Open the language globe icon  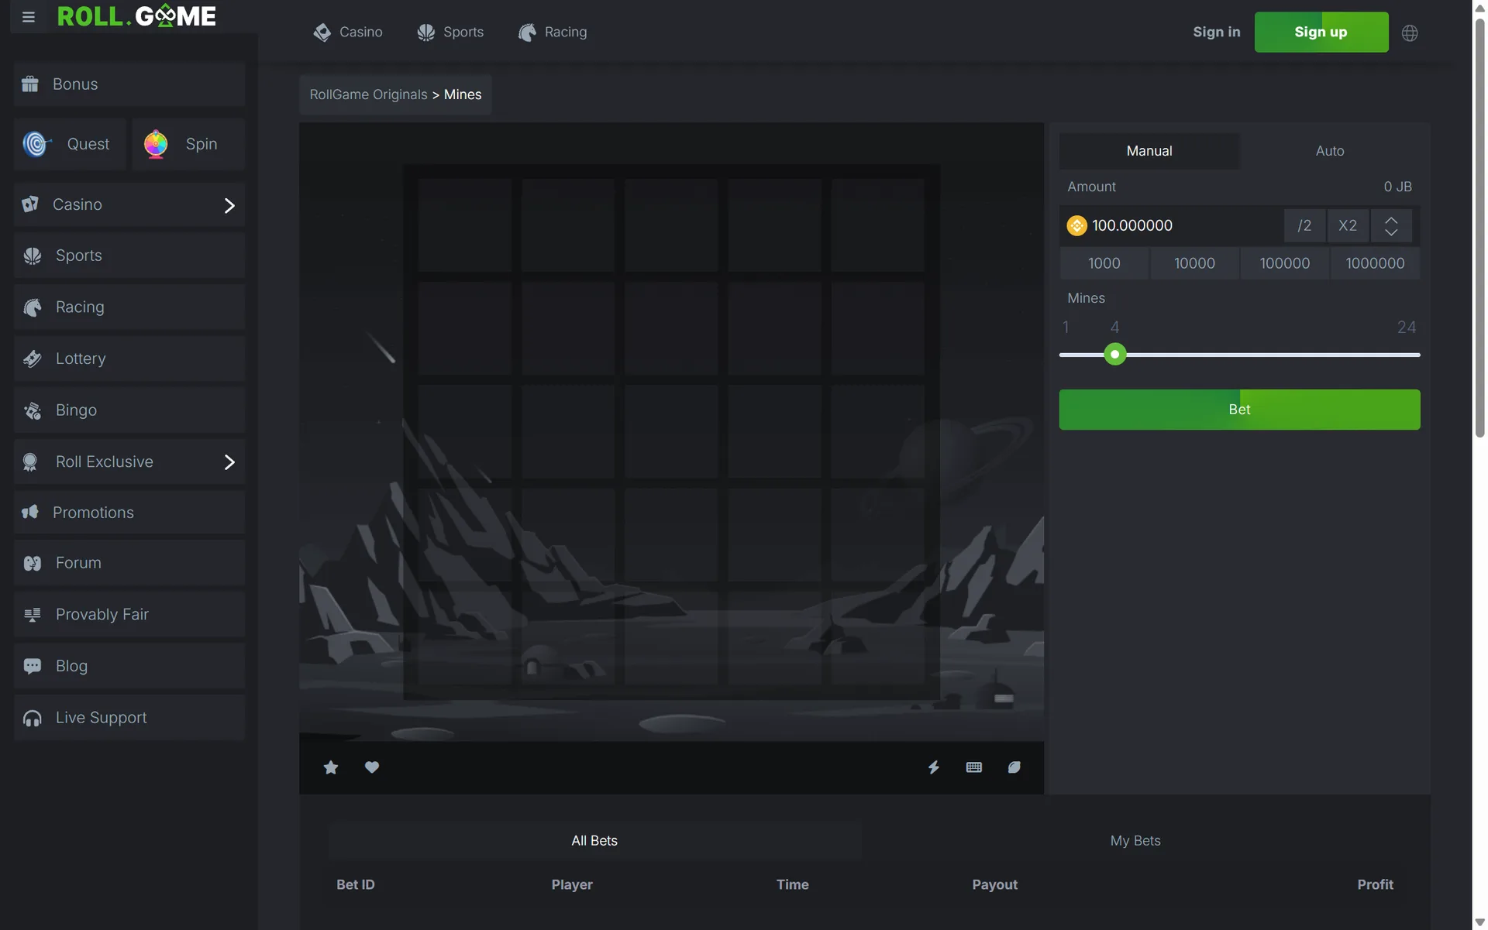click(x=1410, y=33)
